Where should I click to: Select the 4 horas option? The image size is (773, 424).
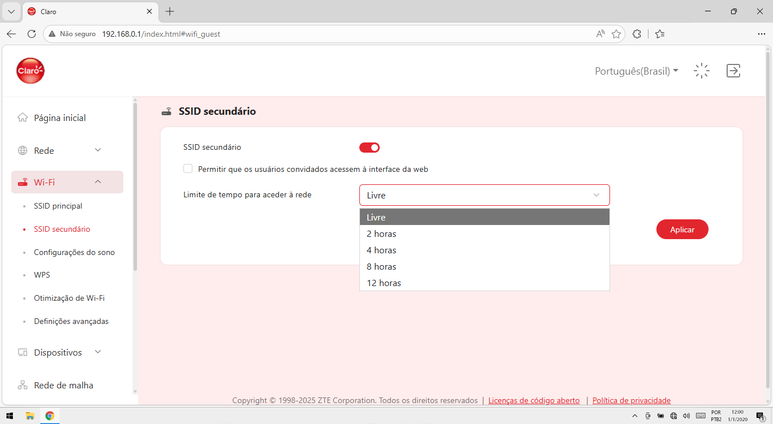(484, 250)
